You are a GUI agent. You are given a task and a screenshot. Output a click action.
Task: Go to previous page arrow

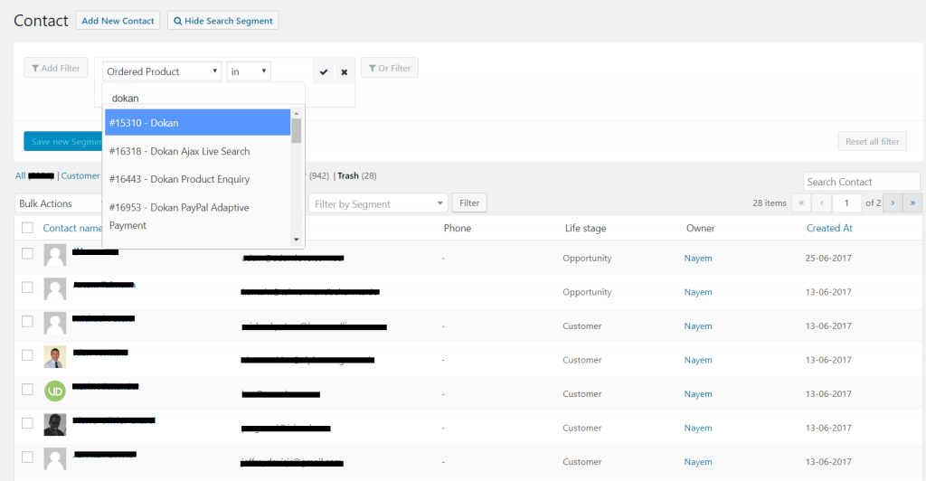[821, 203]
